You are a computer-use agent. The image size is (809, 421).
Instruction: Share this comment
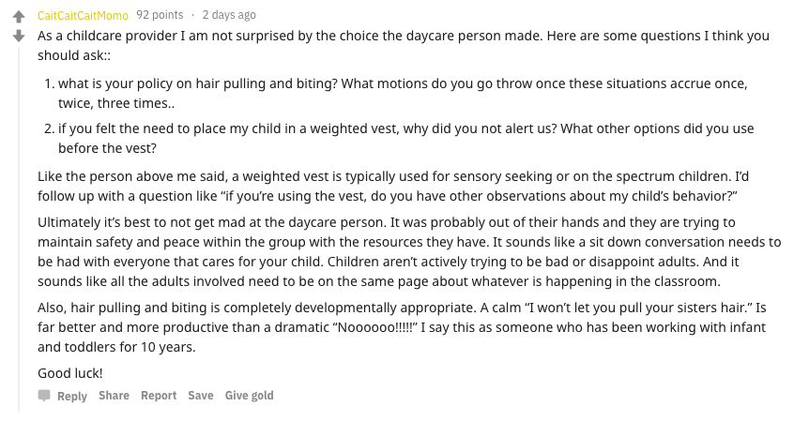114,396
